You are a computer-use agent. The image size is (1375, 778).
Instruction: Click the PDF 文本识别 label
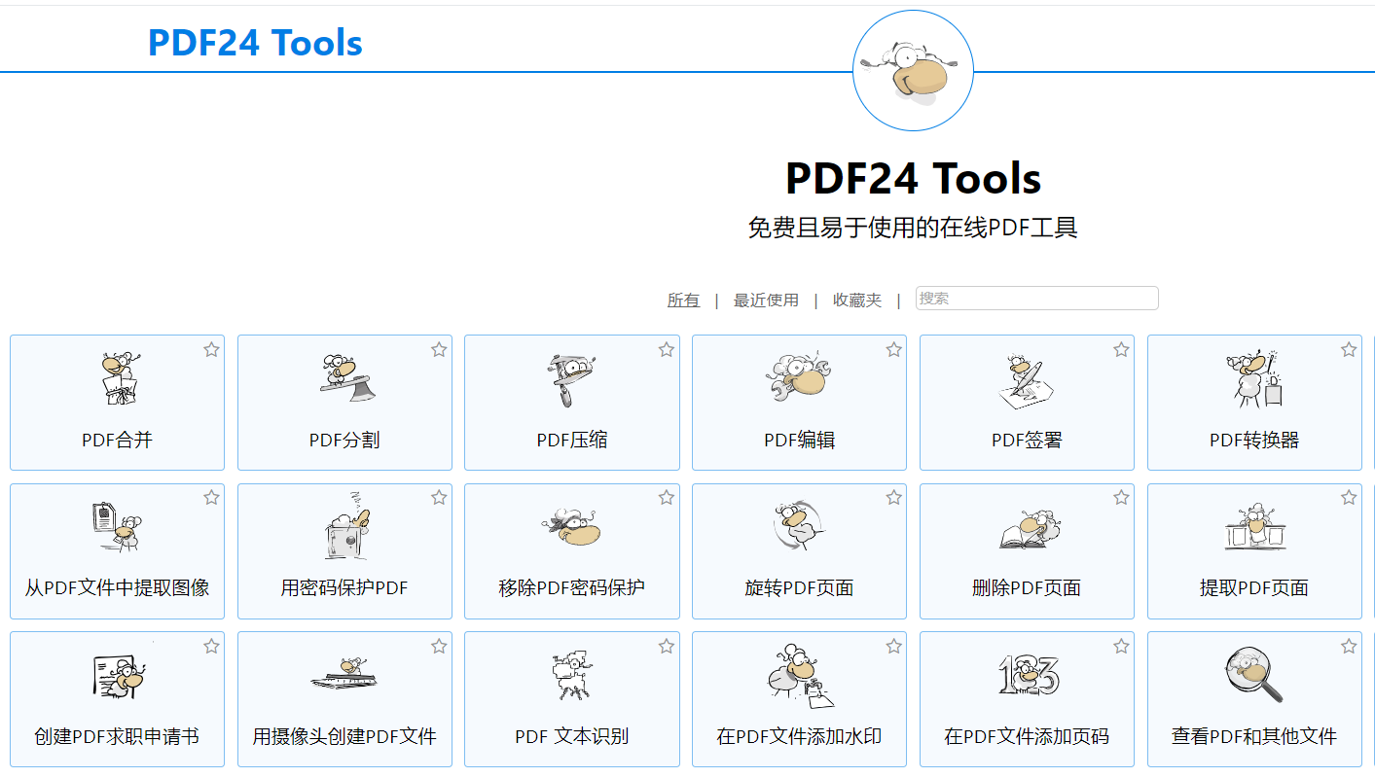point(572,737)
